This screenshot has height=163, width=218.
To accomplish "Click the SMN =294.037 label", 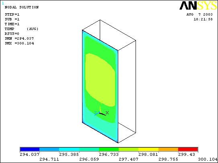I will (x=19, y=38).
